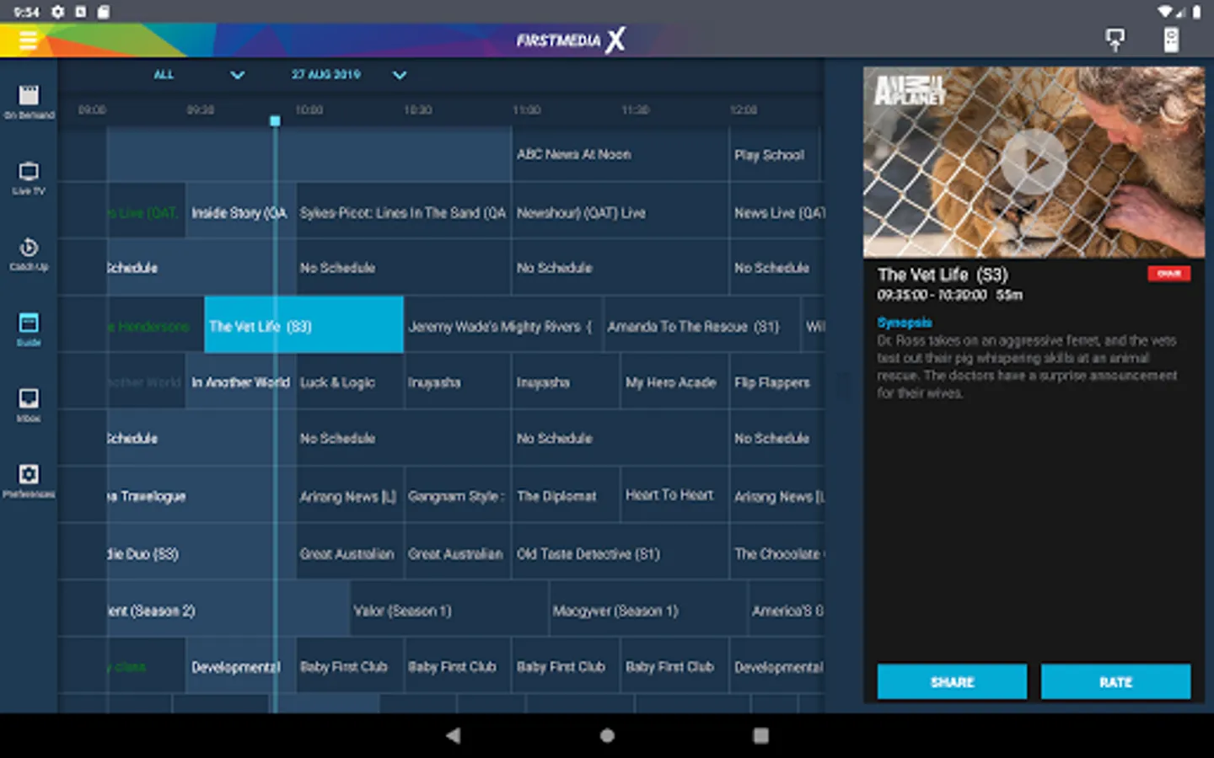Select Old Taste Detective (S1)
Screen dimensions: 1214x758
click(x=620, y=552)
